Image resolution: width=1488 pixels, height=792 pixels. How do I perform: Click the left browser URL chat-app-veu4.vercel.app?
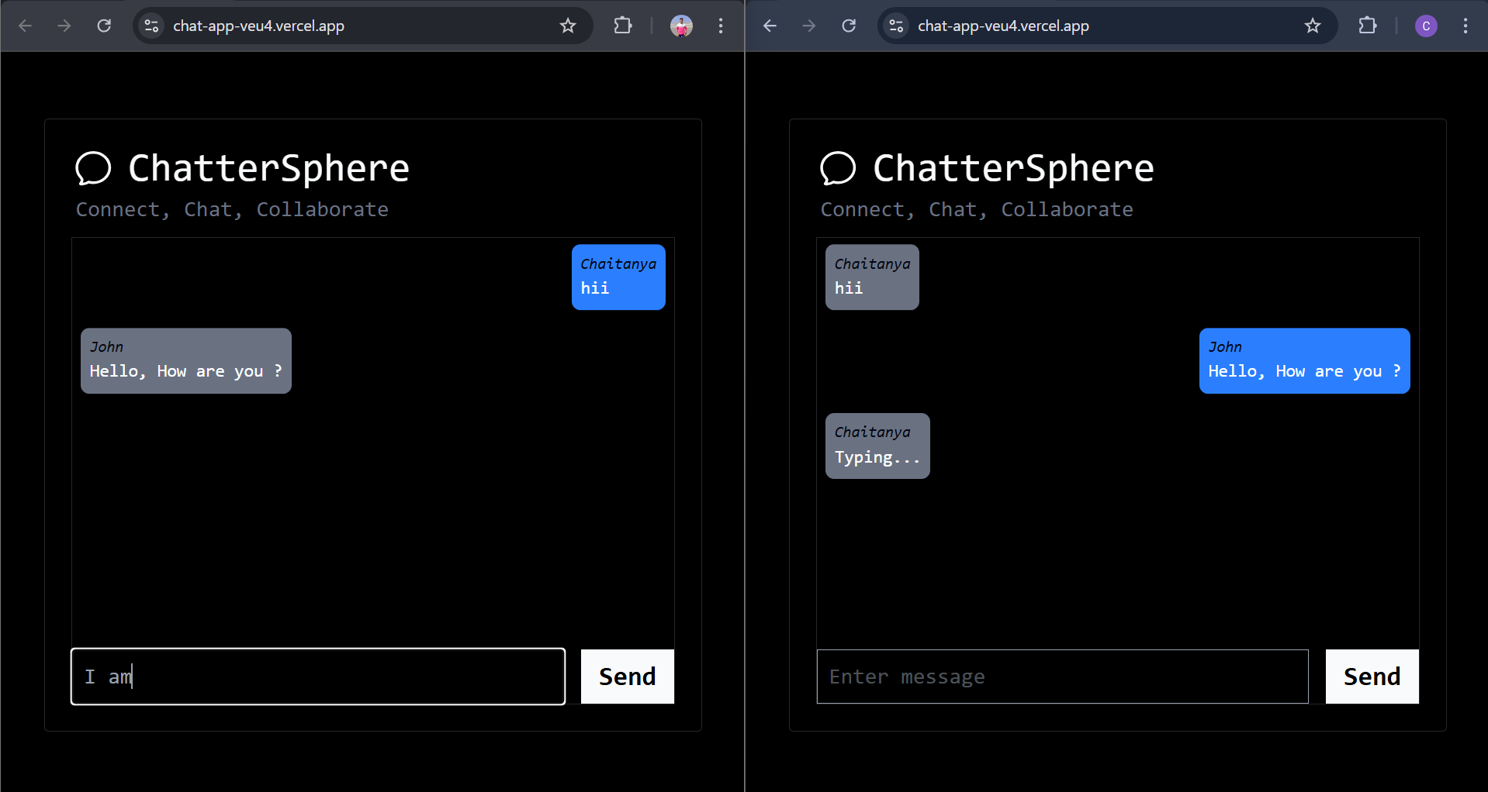[x=258, y=26]
